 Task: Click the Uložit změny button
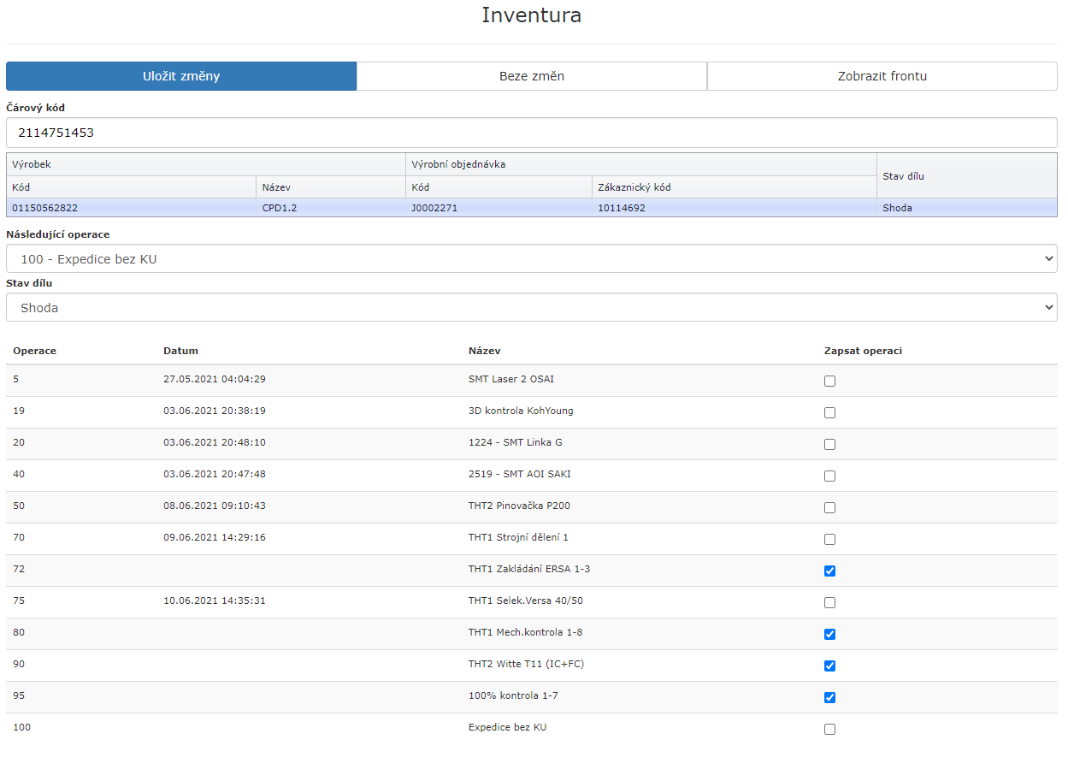click(x=181, y=76)
